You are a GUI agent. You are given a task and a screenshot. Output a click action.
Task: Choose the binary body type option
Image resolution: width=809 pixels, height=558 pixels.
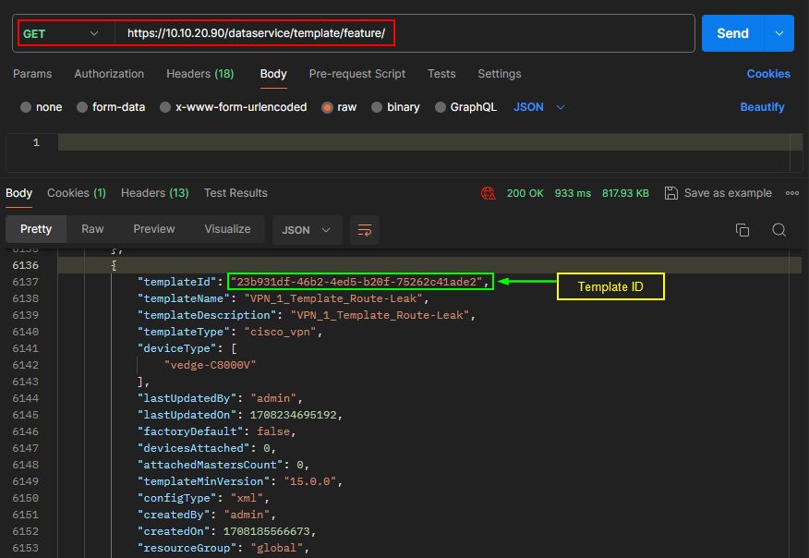(377, 107)
